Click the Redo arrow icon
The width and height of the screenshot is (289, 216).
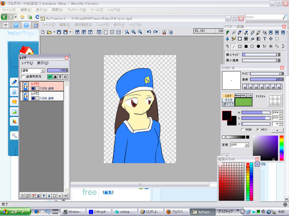[155, 32]
